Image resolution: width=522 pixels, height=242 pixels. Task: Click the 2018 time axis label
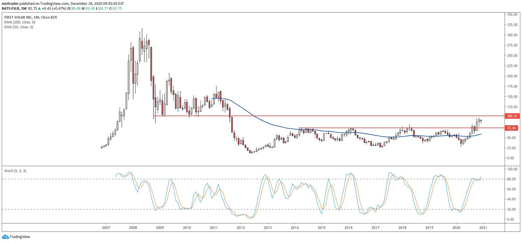[x=402, y=227]
